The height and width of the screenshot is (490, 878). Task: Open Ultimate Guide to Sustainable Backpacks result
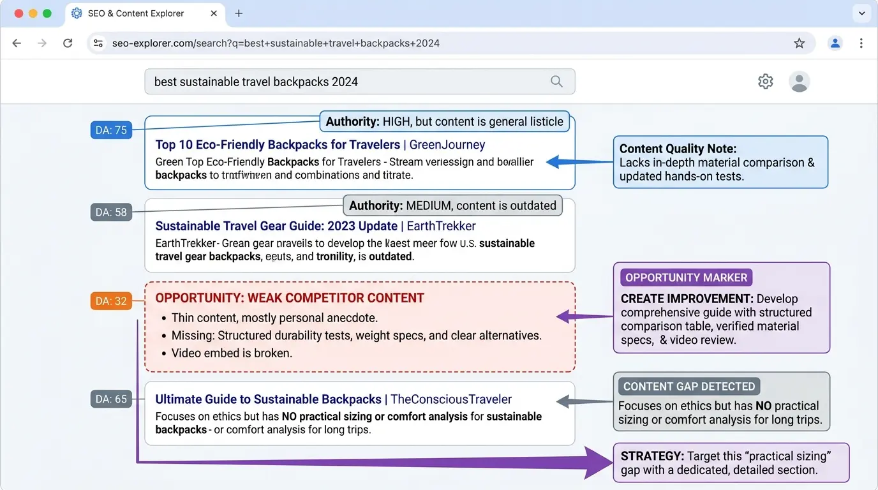[334, 399]
